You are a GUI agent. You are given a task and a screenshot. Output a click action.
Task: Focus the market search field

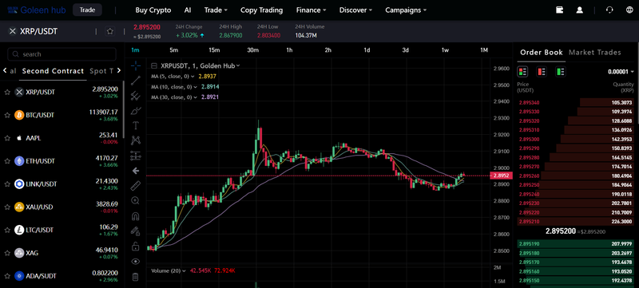point(62,54)
